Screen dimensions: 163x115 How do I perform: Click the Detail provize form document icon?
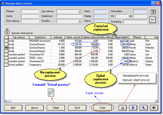point(51,92)
